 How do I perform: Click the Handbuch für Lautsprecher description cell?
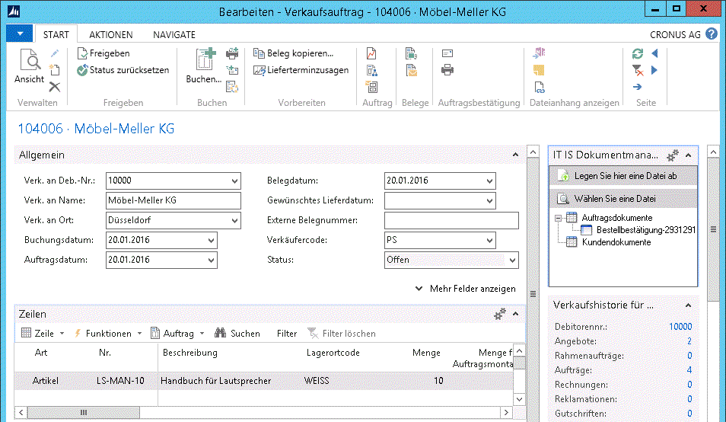(x=216, y=381)
